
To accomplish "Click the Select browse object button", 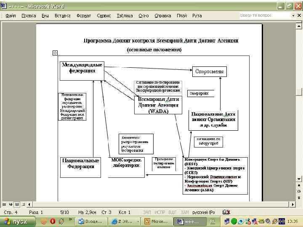I will (x=299, y=192).
